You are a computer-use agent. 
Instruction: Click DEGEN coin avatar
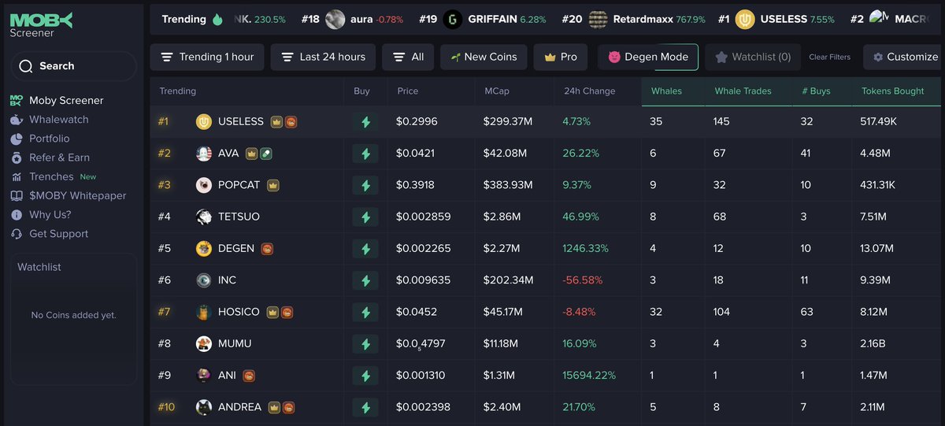204,249
